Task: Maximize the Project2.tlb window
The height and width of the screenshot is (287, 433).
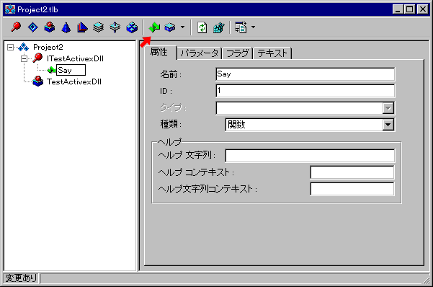Action: coord(409,9)
